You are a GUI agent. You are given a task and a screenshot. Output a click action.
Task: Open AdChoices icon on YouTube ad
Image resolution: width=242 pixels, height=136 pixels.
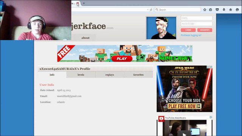tap(211, 117)
